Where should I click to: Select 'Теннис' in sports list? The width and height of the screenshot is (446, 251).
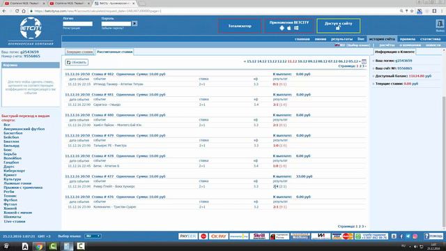(10, 196)
